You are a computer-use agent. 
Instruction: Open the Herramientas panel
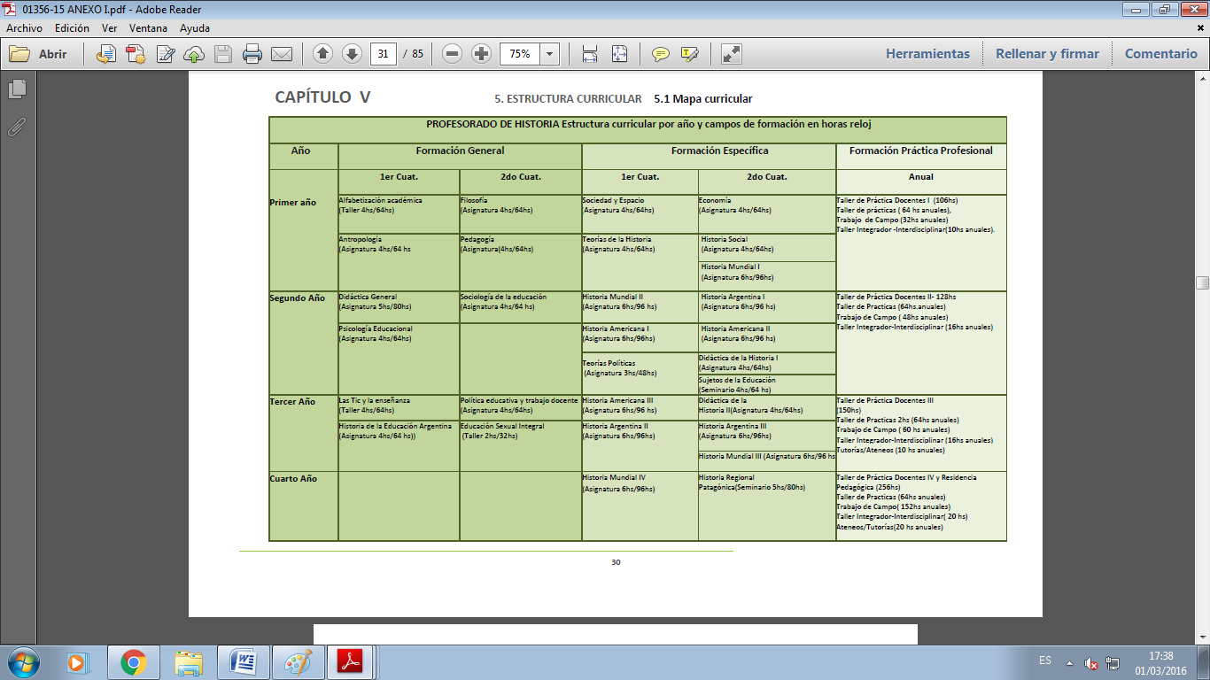[927, 54]
